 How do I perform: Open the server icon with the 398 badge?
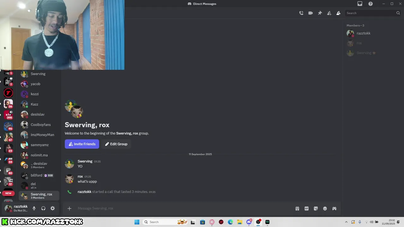[8, 114]
